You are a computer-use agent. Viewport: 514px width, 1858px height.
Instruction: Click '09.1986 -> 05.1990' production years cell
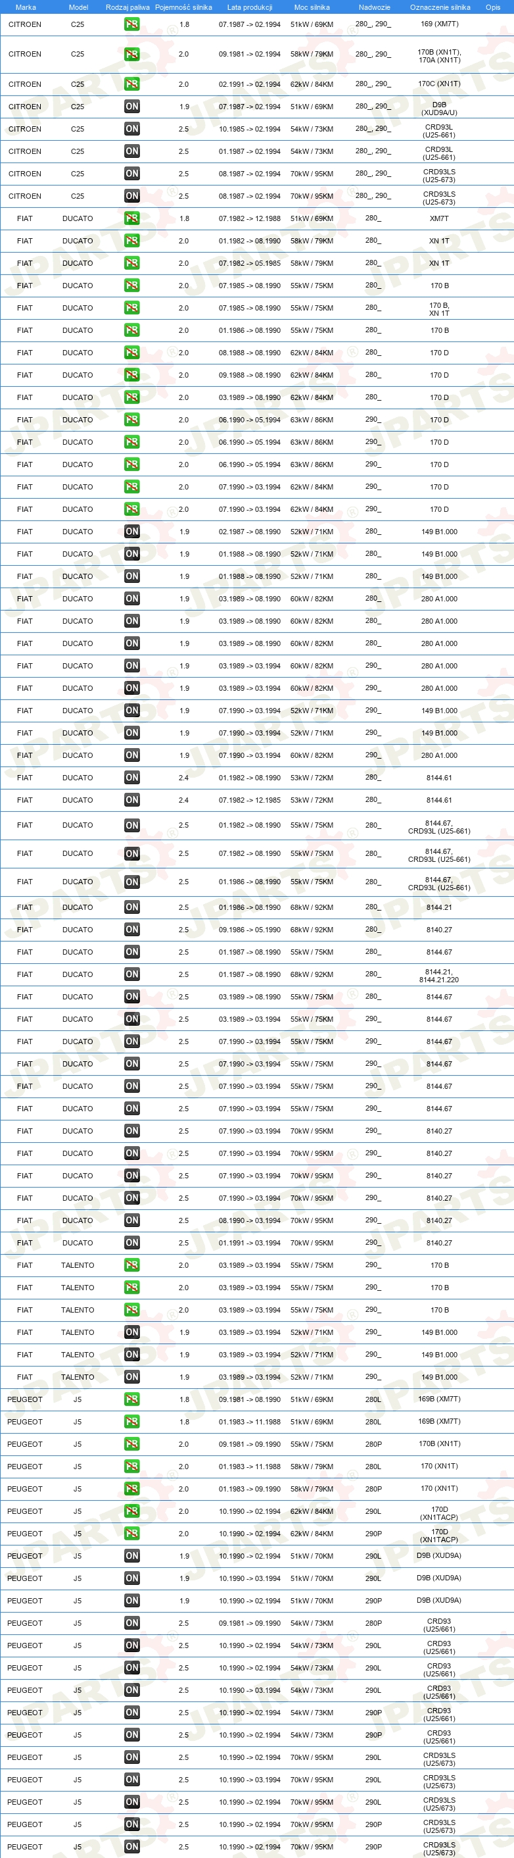click(249, 930)
